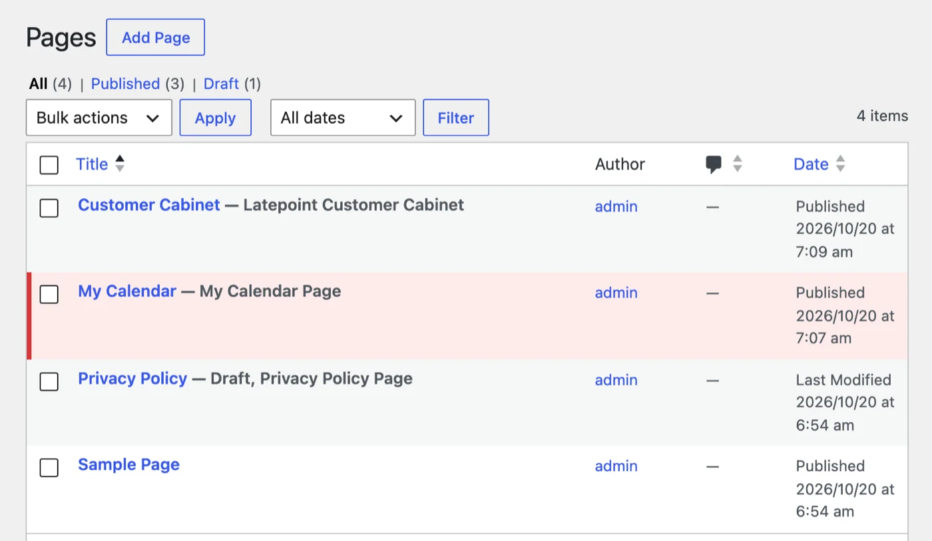Click 'Draft, Privacy Policy Page' state label
932x541 pixels.
click(312, 379)
